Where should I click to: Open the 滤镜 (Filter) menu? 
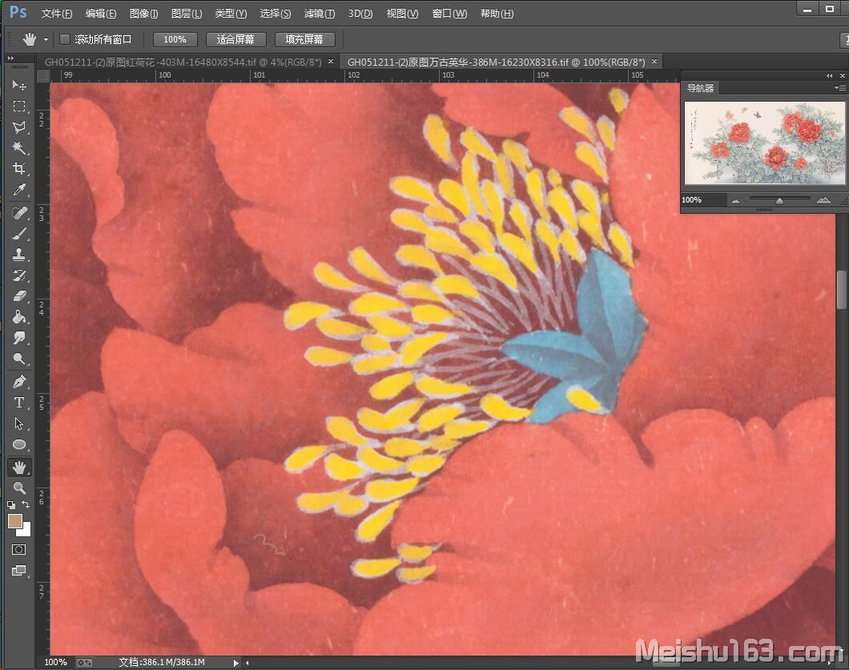[320, 14]
